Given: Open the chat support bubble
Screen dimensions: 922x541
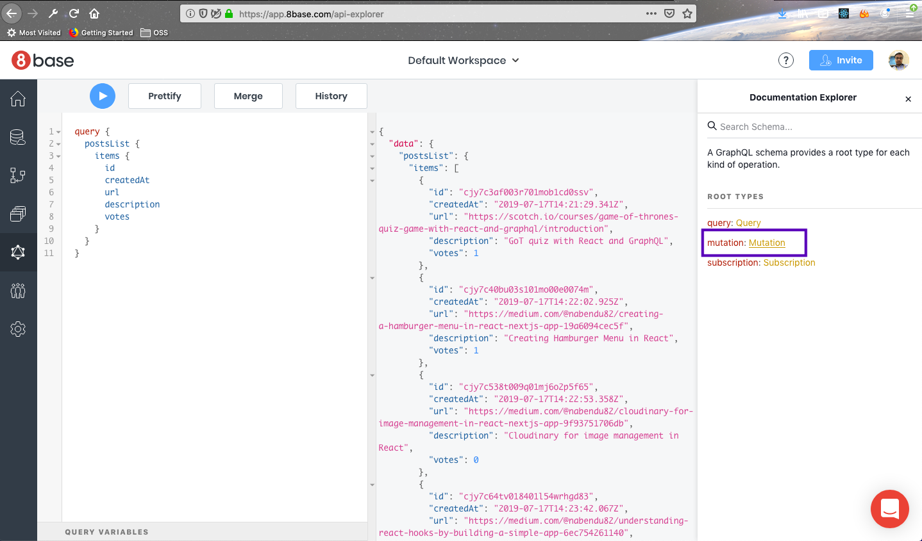Looking at the screenshot, I should pyautogui.click(x=890, y=509).
